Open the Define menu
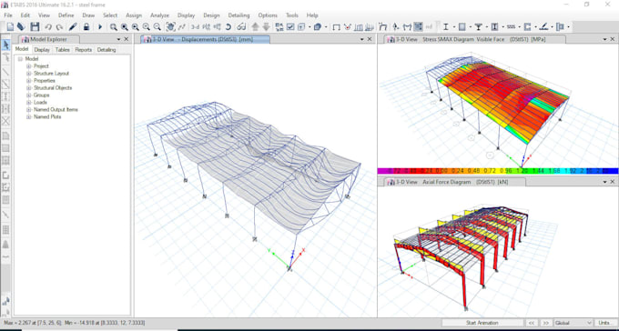Image resolution: width=619 pixels, height=331 pixels. coord(66,15)
